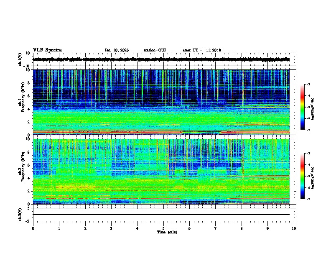Click the ch.1 voltage waveform trace
Viewport: 331px width, 256px height.
tap(161, 59)
